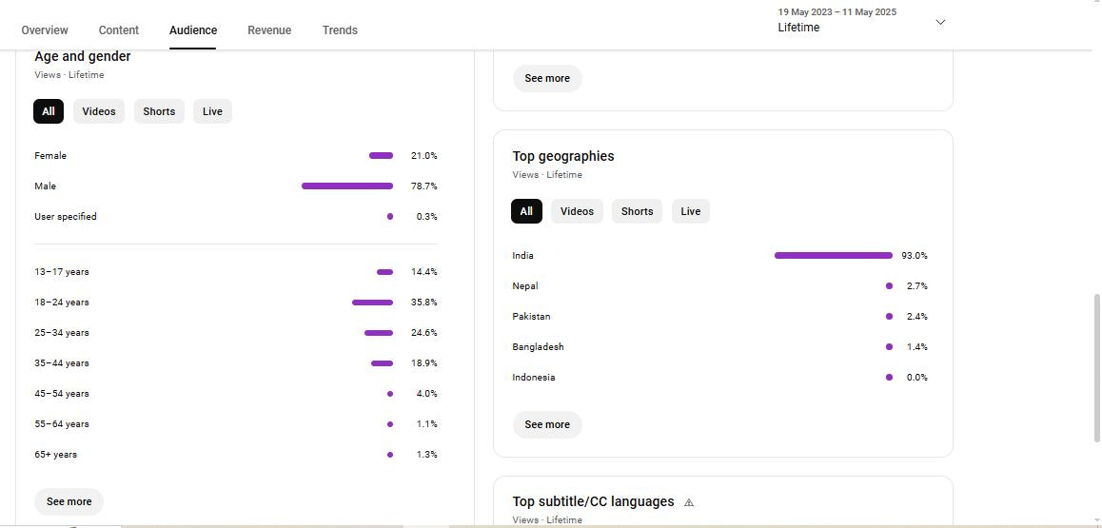
Task: Click the Male views percentage bar
Action: tap(346, 186)
